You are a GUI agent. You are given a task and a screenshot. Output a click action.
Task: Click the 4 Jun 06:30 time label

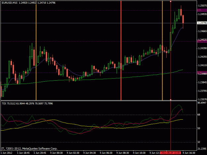106,153
